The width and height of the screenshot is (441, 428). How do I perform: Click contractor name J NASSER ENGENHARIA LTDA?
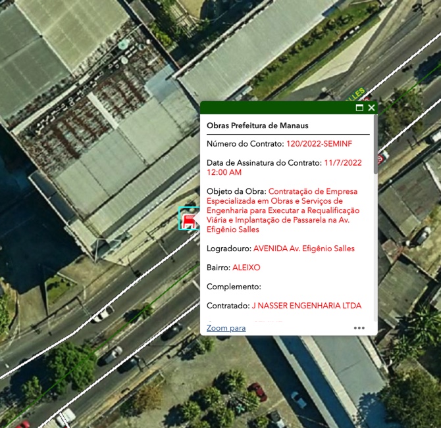[x=306, y=306]
